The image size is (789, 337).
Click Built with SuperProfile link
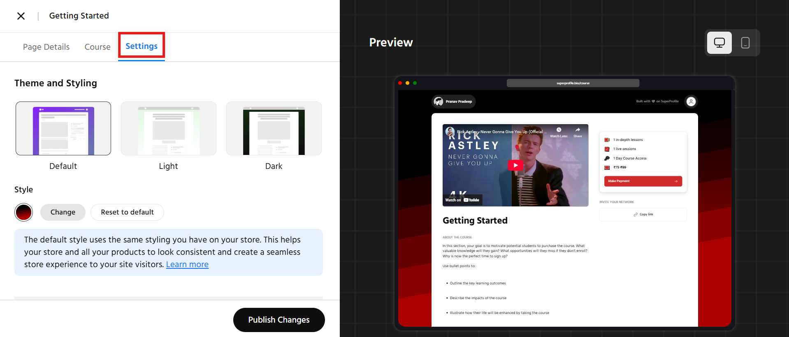[x=657, y=102]
